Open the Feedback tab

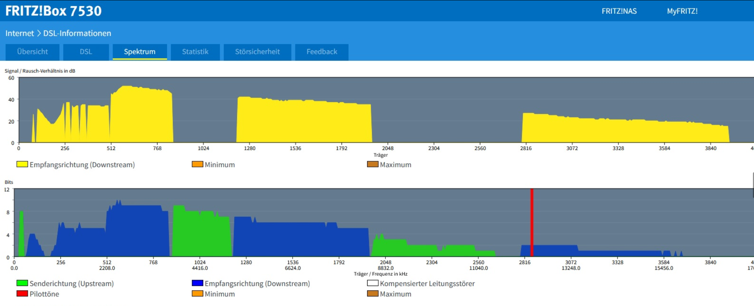(x=322, y=52)
